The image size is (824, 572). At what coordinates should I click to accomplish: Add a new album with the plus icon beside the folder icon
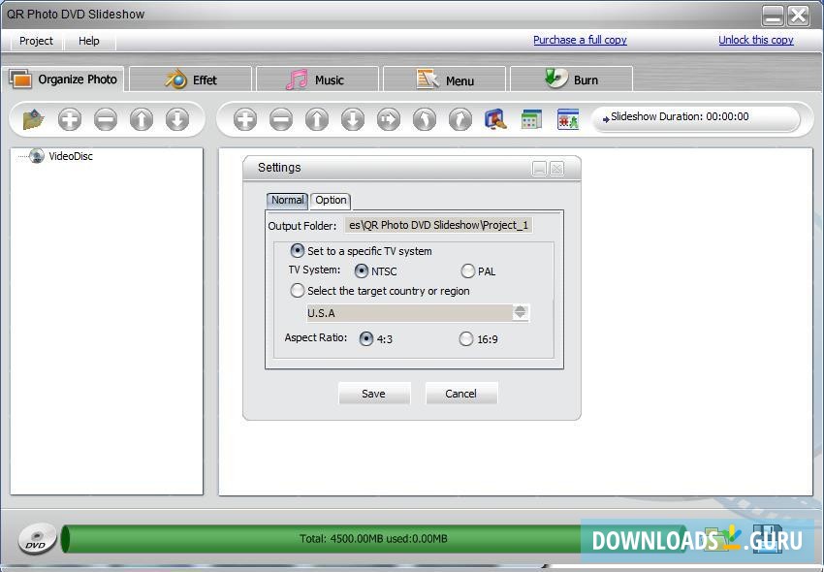pos(70,119)
